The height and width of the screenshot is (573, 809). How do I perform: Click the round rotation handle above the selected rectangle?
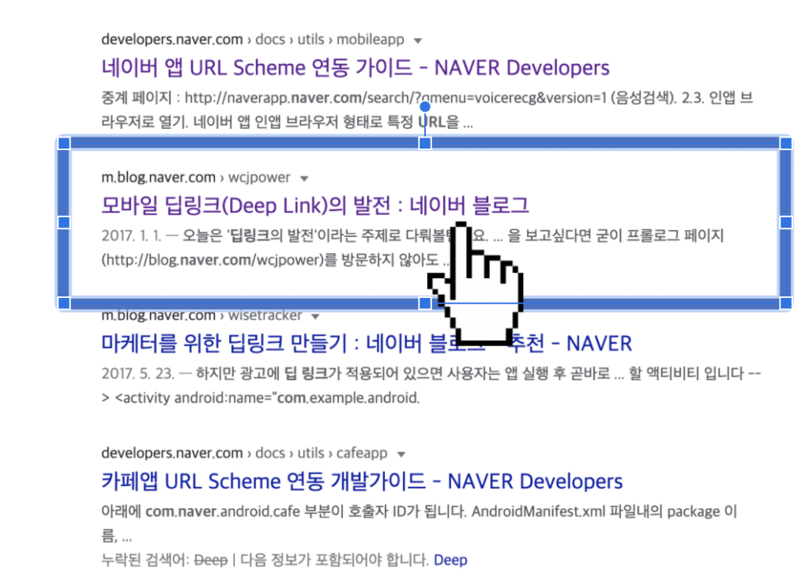tap(424, 107)
